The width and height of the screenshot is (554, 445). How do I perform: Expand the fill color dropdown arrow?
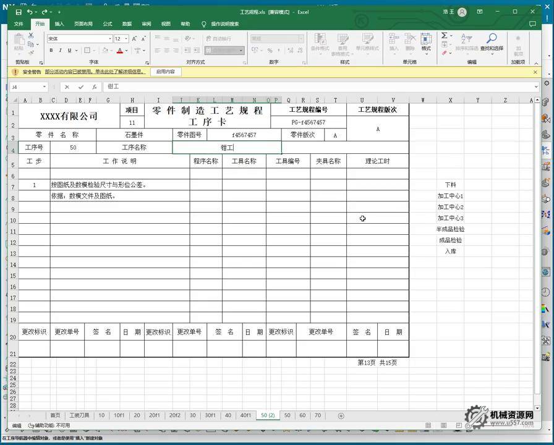110,49
